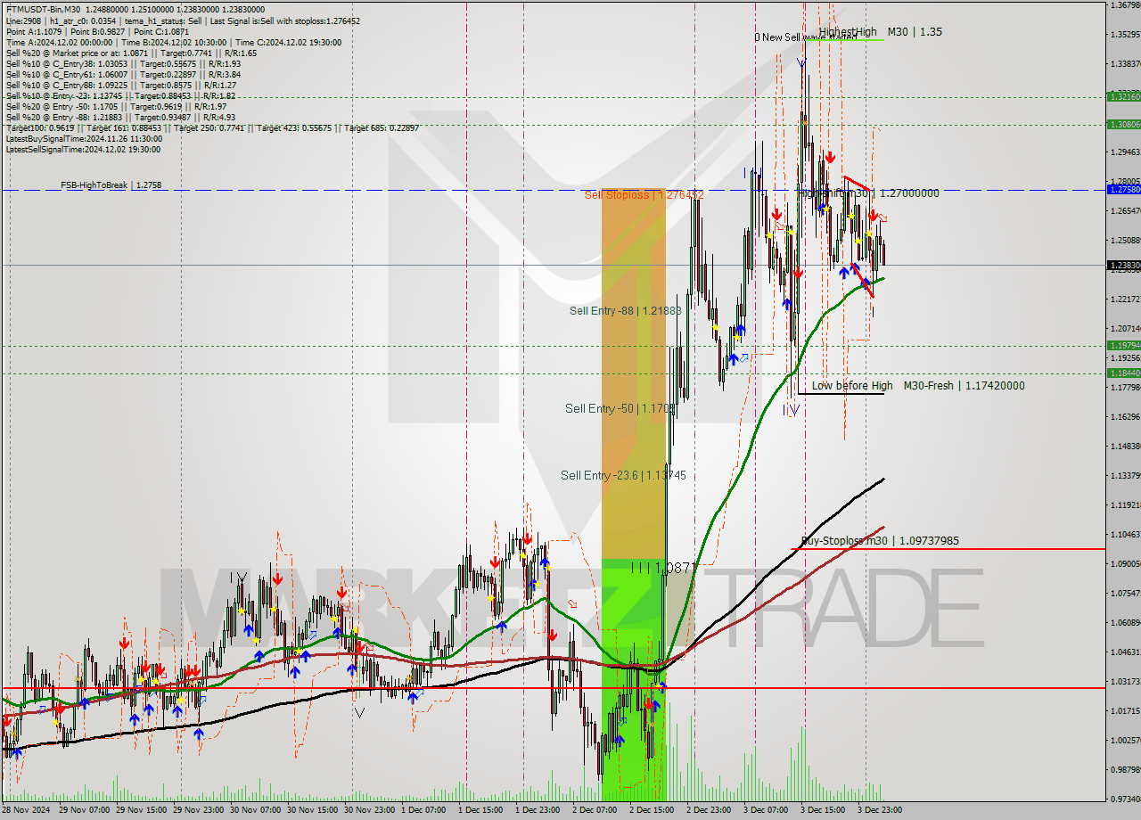Viewport: 1141px width, 820px height.
Task: Click the 'FSB-HighToBreak | 1.2758' label
Action: [111, 185]
